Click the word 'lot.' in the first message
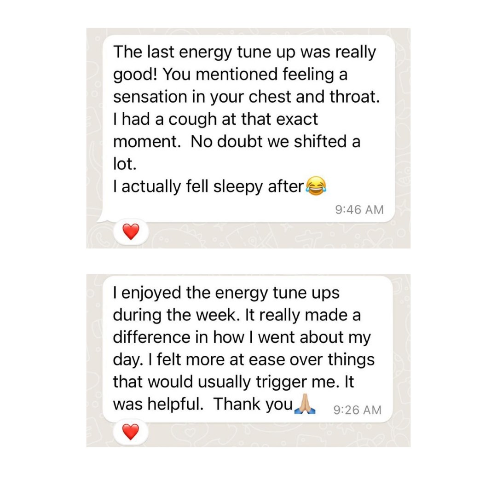This screenshot has width=497, height=497. [122, 164]
